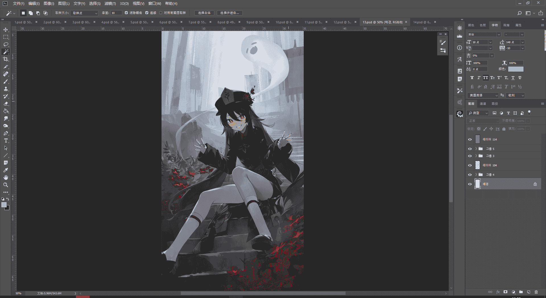Click the Faux Bold text style icon
This screenshot has height=298, width=546.
472,78
